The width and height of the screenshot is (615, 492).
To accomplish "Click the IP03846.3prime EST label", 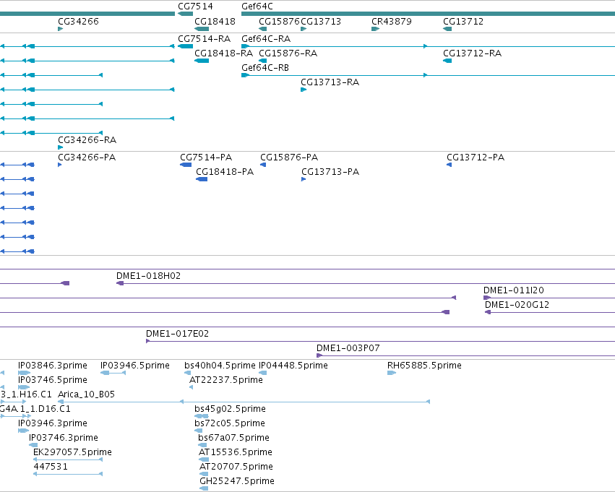I will [53, 366].
